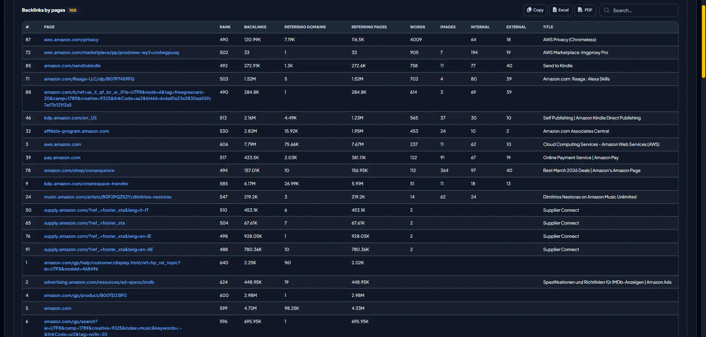Export the backlinks table as PDF
706x337 pixels.
[x=585, y=10]
